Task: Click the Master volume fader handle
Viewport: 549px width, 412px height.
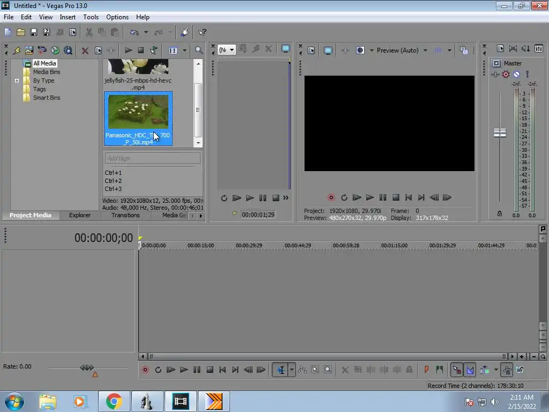Action: 500,133
